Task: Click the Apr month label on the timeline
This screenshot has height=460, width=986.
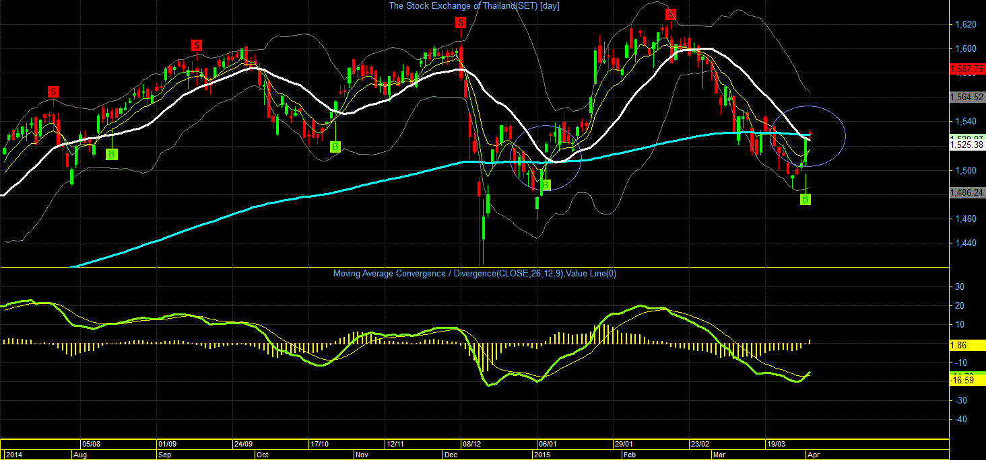Action: click(x=814, y=455)
